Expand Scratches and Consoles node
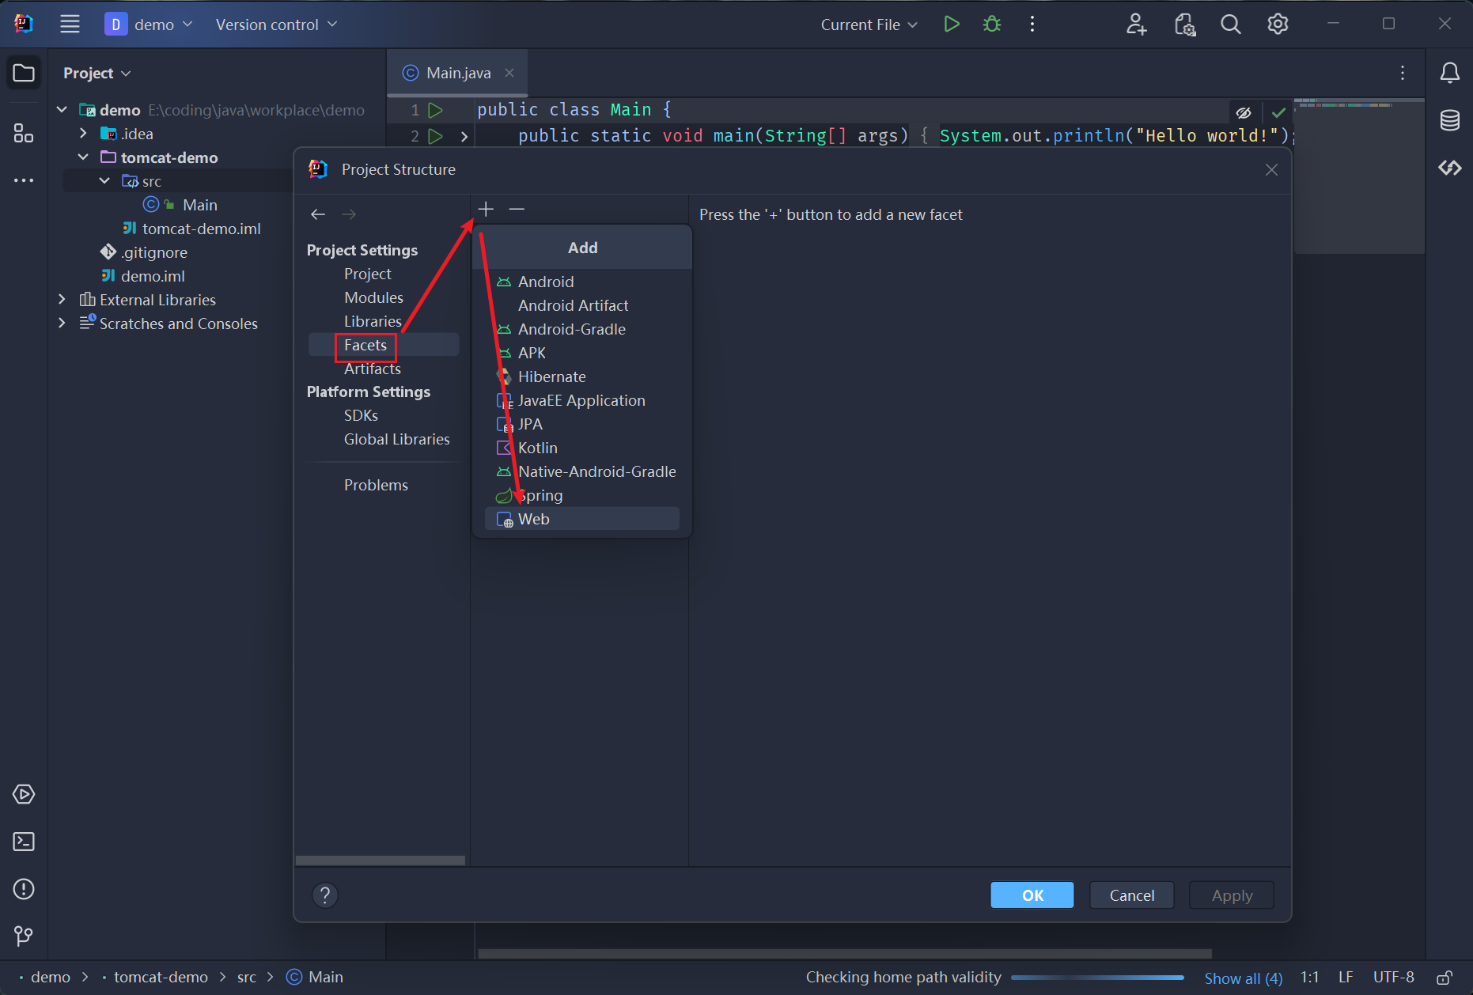The height and width of the screenshot is (995, 1473). tap(62, 323)
